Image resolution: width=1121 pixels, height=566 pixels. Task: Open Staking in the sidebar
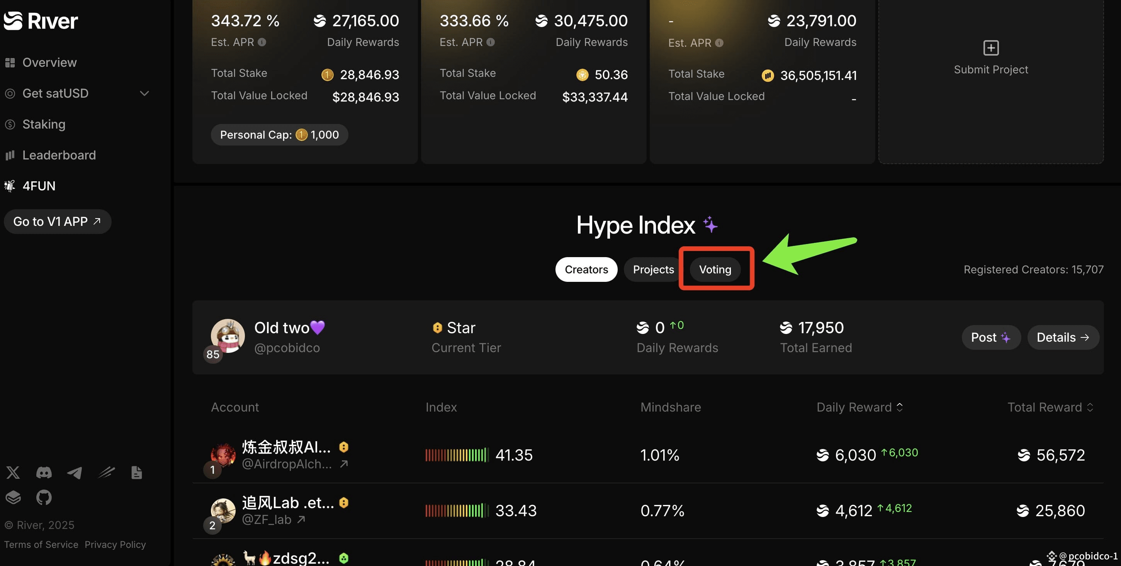click(x=44, y=124)
